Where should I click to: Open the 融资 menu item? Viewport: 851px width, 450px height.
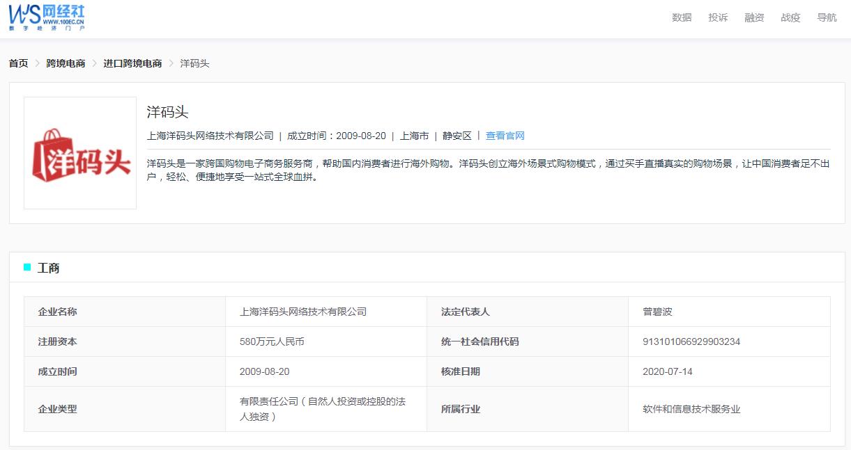pos(753,17)
